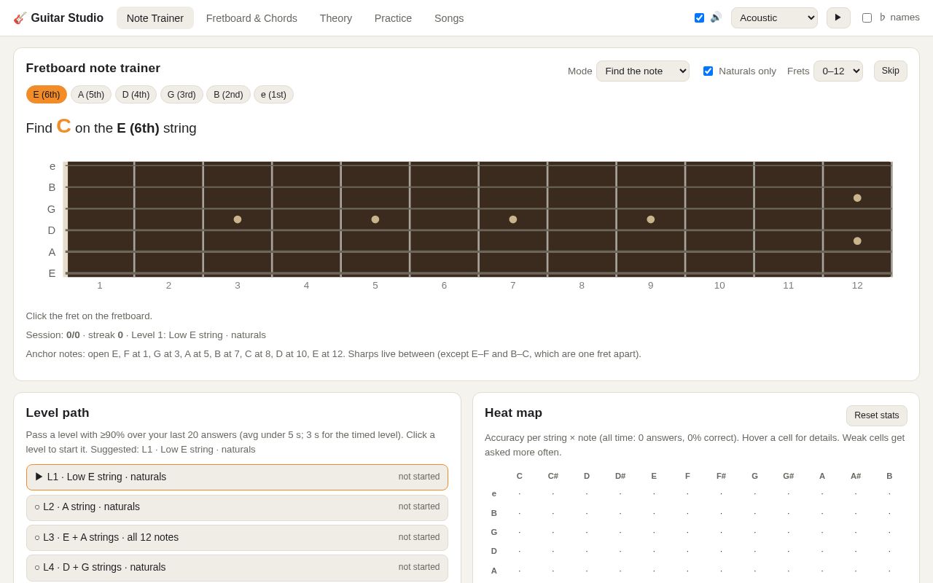
Task: Click the Reset stats button
Action: pos(877,415)
